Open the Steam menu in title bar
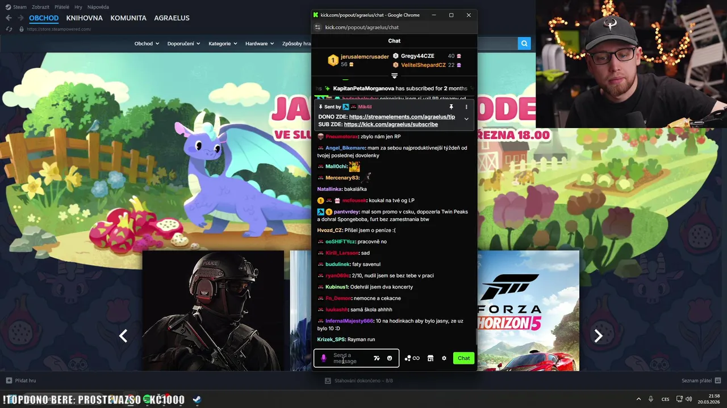 point(15,7)
